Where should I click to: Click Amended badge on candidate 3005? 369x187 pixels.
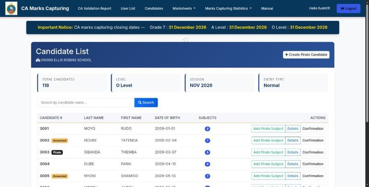(x=60, y=176)
